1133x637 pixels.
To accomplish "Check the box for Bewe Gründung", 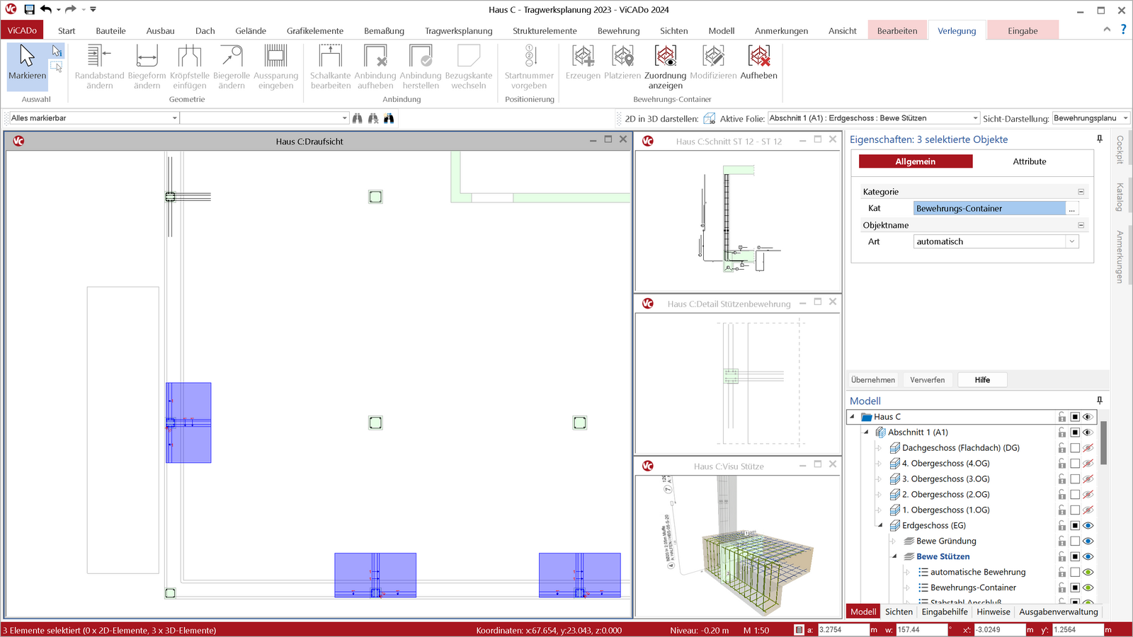I will click(1075, 541).
